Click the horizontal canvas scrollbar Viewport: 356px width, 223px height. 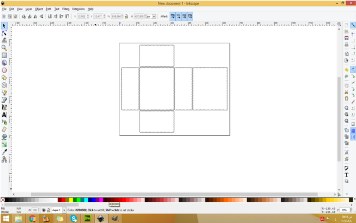174,195
